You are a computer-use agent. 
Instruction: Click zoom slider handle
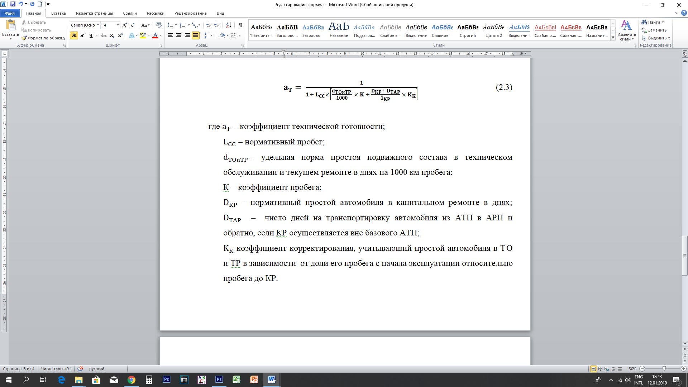[664, 369]
